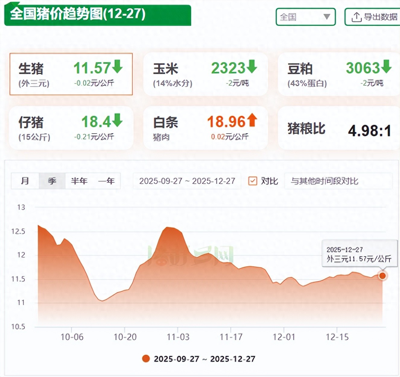
Task: Click the orange legend dot below the chart
Action: [x=146, y=359]
